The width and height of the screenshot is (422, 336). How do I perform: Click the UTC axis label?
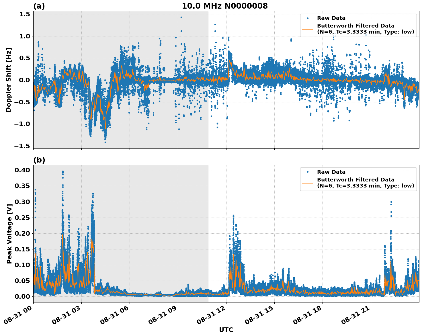pyautogui.click(x=226, y=330)
